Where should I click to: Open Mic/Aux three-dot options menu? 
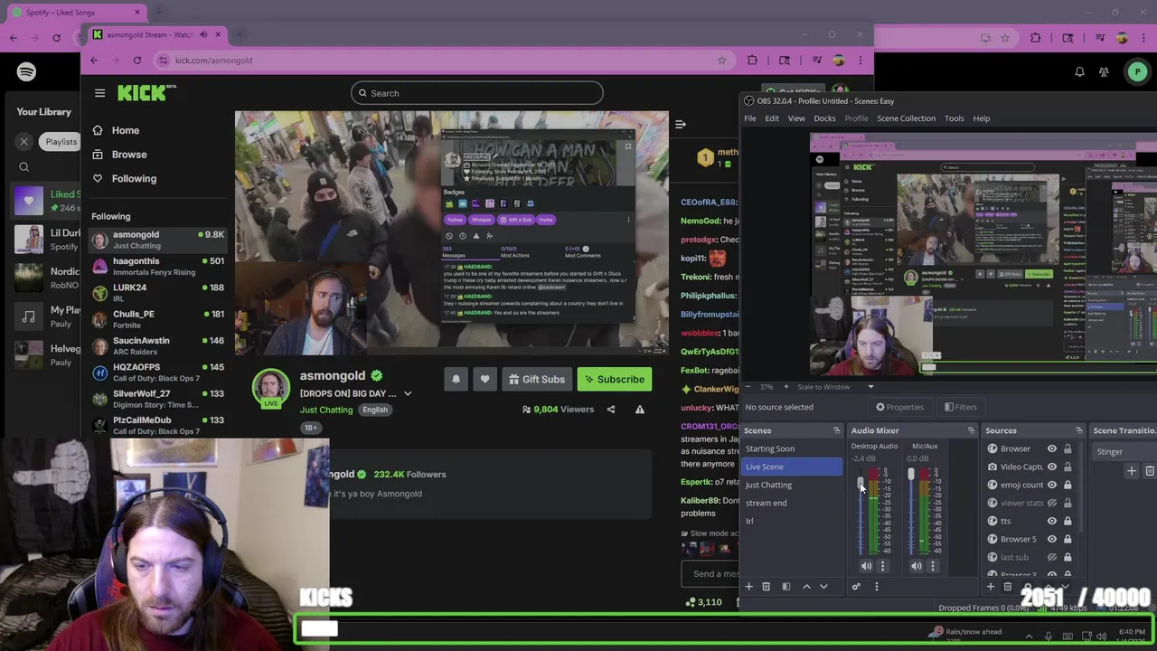[x=933, y=566]
